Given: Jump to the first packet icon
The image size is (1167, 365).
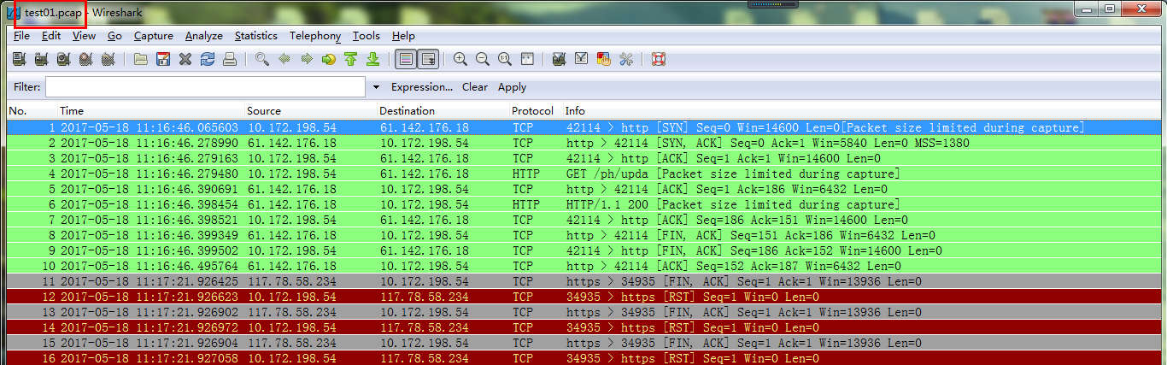Looking at the screenshot, I should click(350, 59).
